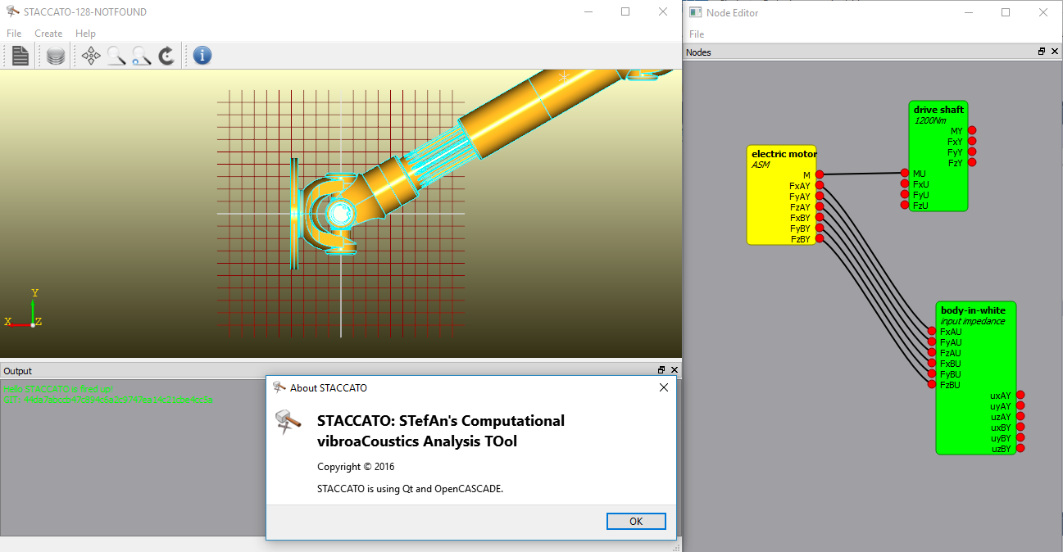Screen dimensions: 1063x552
Task: Click the FyAY port on electric motor
Action: [820, 197]
